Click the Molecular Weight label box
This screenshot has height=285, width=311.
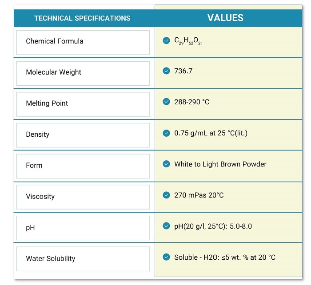click(83, 73)
